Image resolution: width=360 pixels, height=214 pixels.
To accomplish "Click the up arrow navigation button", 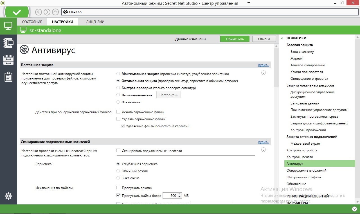I will pyautogui.click(x=55, y=12).
